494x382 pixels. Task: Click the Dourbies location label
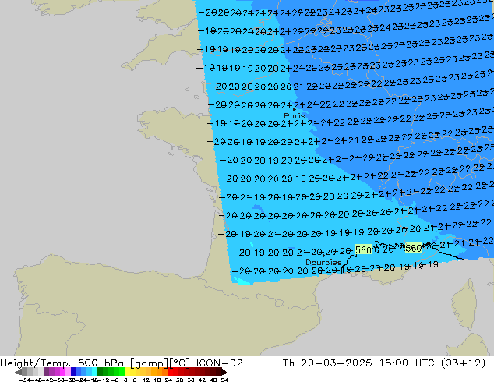click(323, 262)
